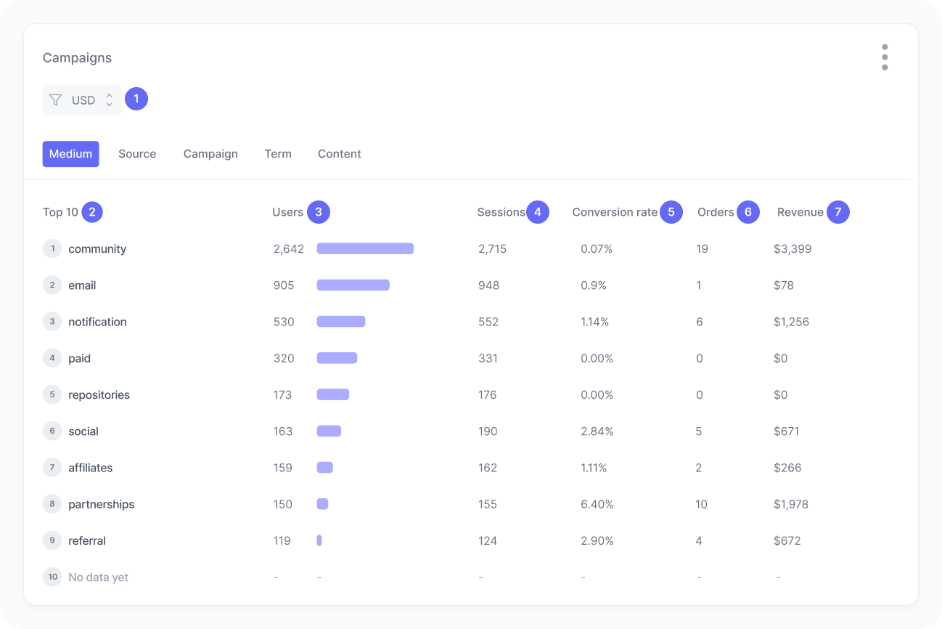The width and height of the screenshot is (942, 629).
Task: Click the Users bar for community
Action: point(365,248)
